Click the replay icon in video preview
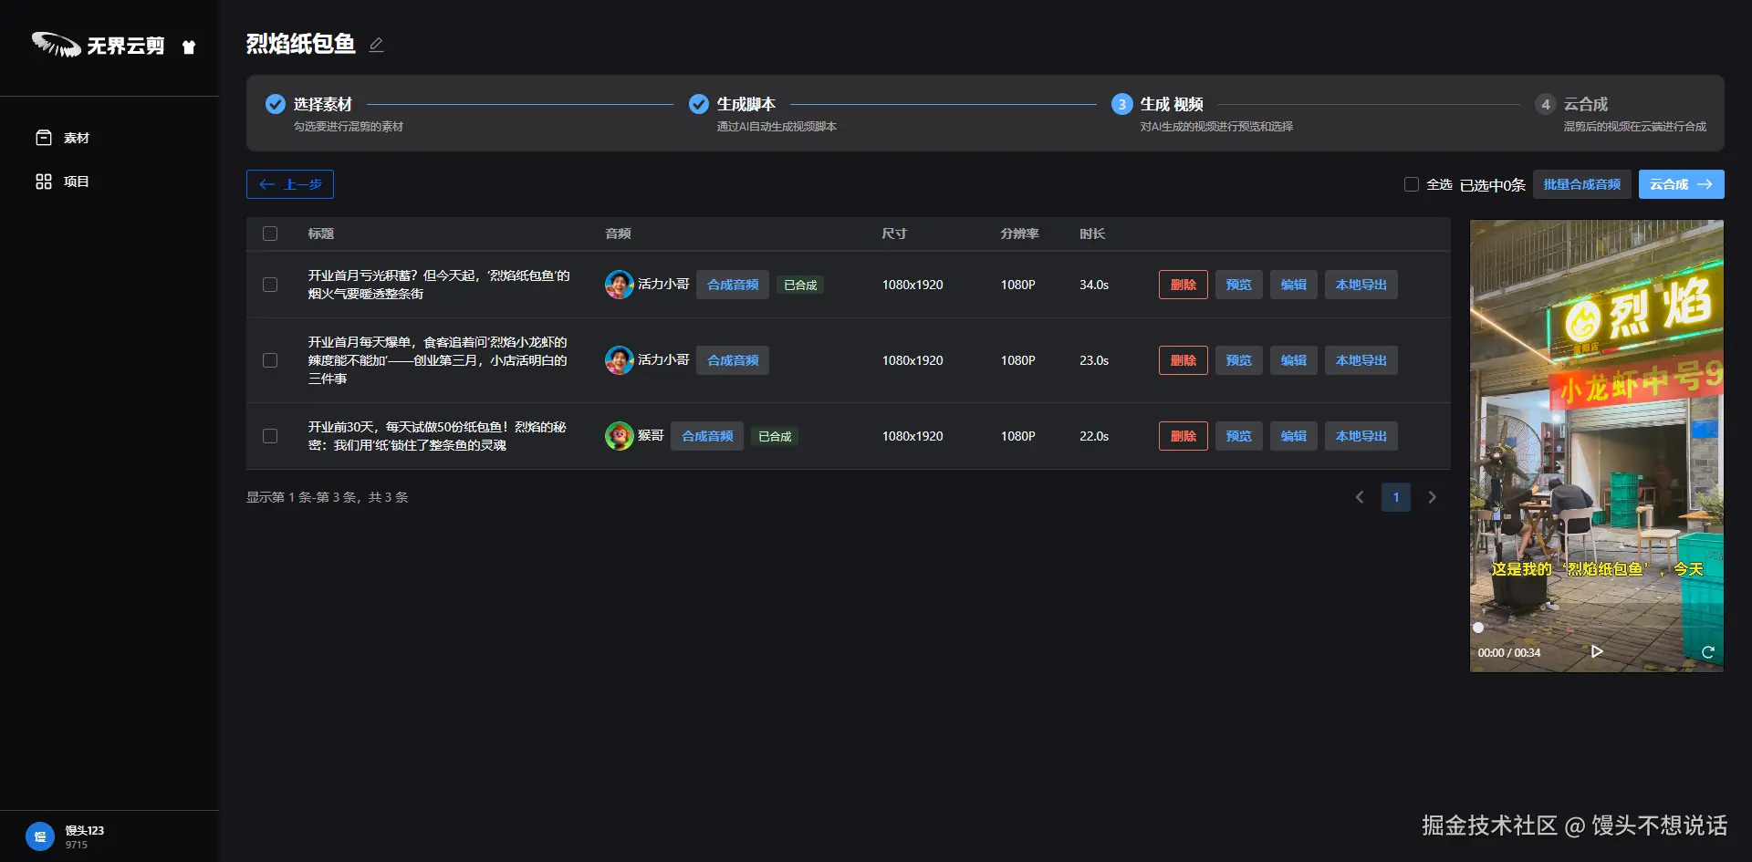The image size is (1752, 862). [1708, 652]
